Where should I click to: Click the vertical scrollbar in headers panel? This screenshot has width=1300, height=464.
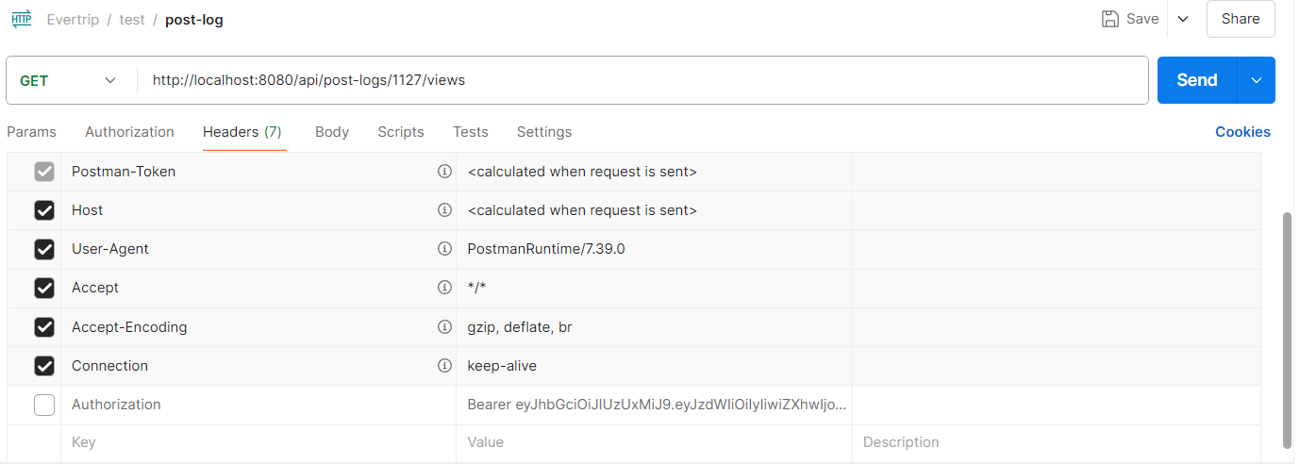point(1287,329)
